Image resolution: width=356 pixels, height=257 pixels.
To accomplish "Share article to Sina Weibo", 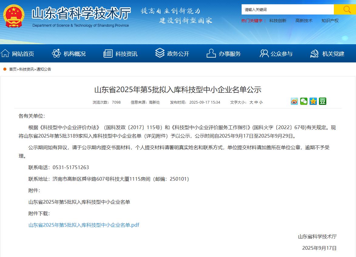I will pyautogui.click(x=294, y=102).
